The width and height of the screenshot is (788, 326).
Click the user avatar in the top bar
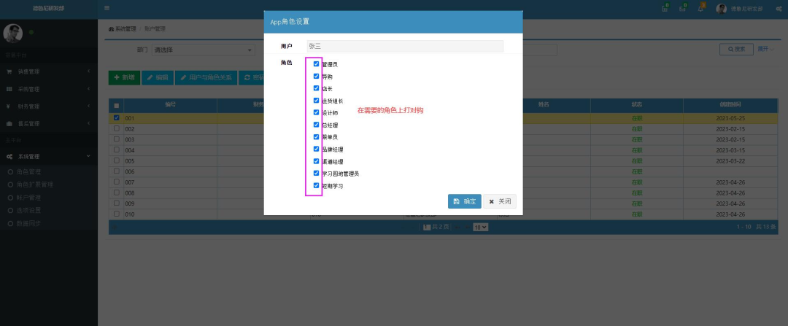[722, 8]
